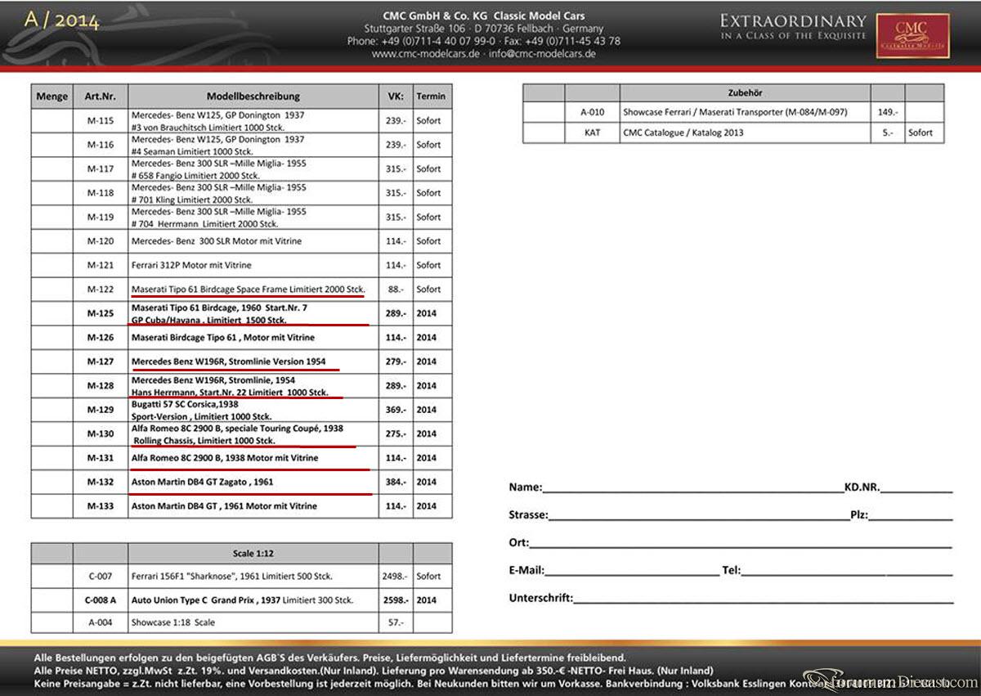Click the E-Mail input line
Image resolution: width=981 pixels, height=696 pixels.
coord(632,571)
